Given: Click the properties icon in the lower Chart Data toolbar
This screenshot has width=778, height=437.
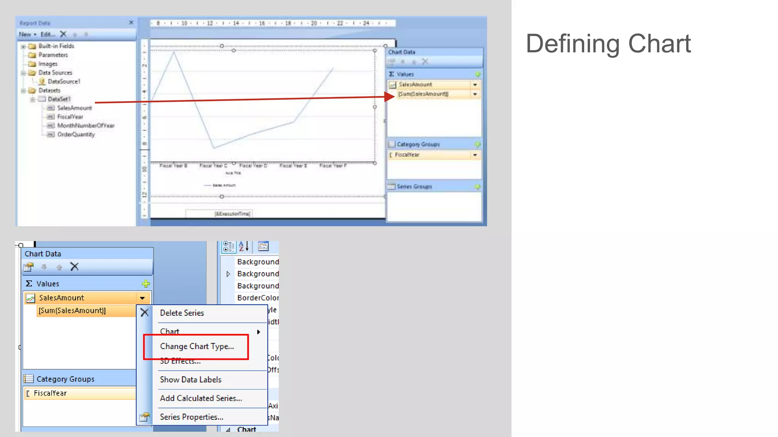Looking at the screenshot, I should tap(29, 267).
